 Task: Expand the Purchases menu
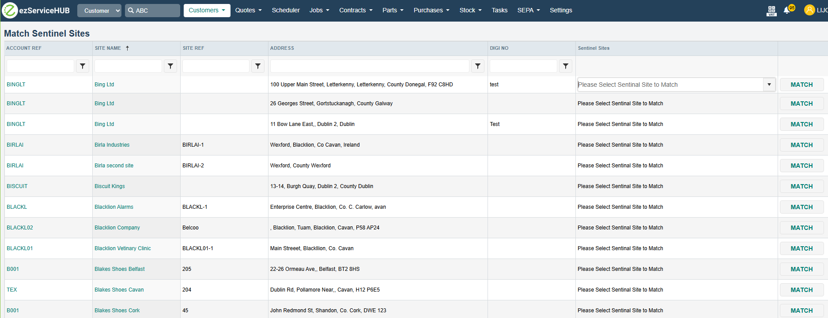click(431, 10)
